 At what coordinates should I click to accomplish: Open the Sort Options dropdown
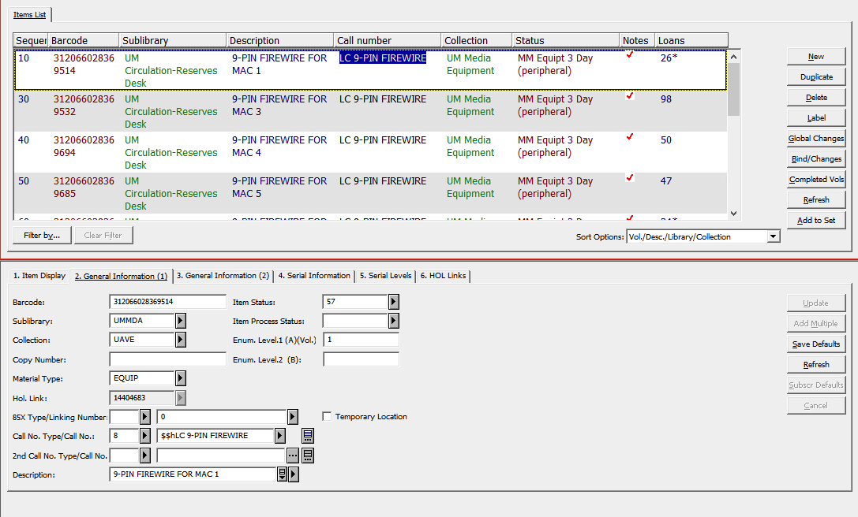pos(773,236)
